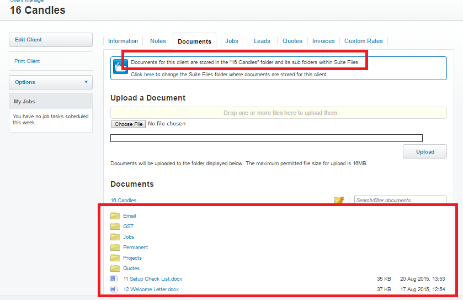The image size is (463, 300).
Task: Open the Invoices tab
Action: (x=323, y=41)
